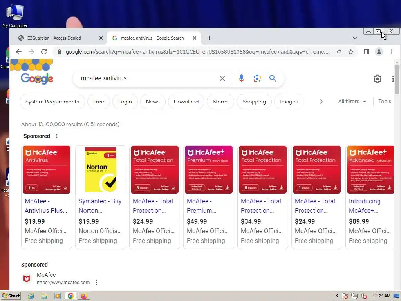Expand the tab search dropdown arrow
This screenshot has height=301, width=401.
pos(355,38)
